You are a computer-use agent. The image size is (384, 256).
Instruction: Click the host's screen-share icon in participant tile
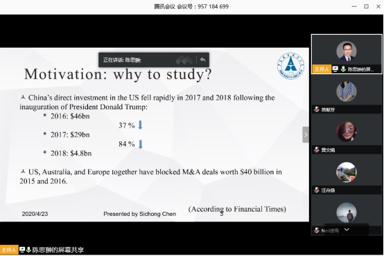click(x=335, y=69)
